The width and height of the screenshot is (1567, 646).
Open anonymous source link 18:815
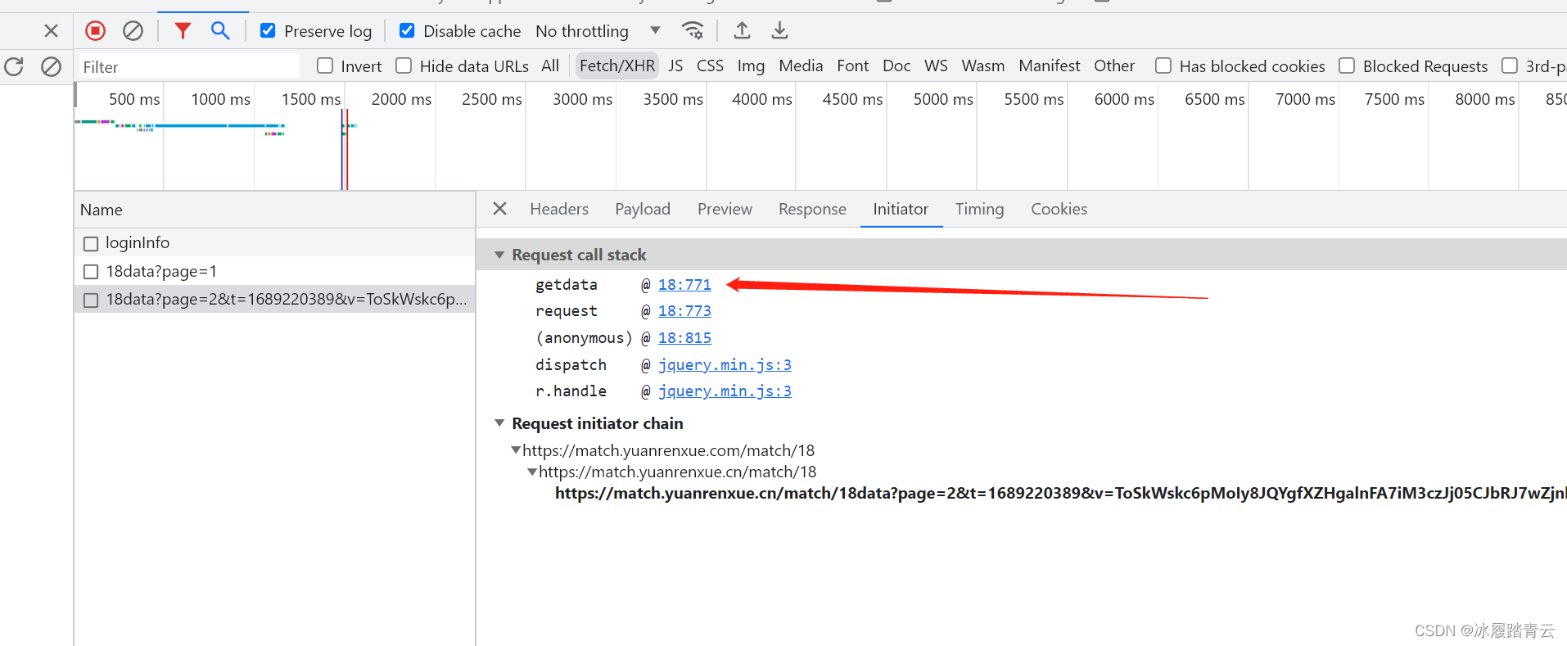click(x=684, y=338)
